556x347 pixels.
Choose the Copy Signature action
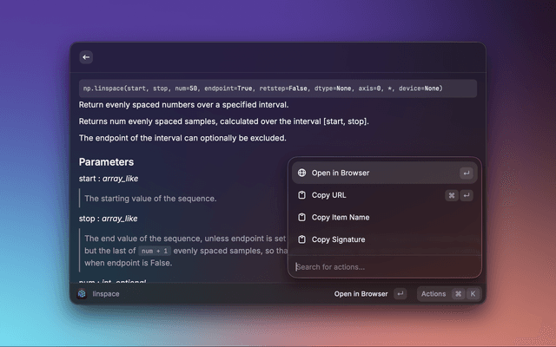(338, 239)
